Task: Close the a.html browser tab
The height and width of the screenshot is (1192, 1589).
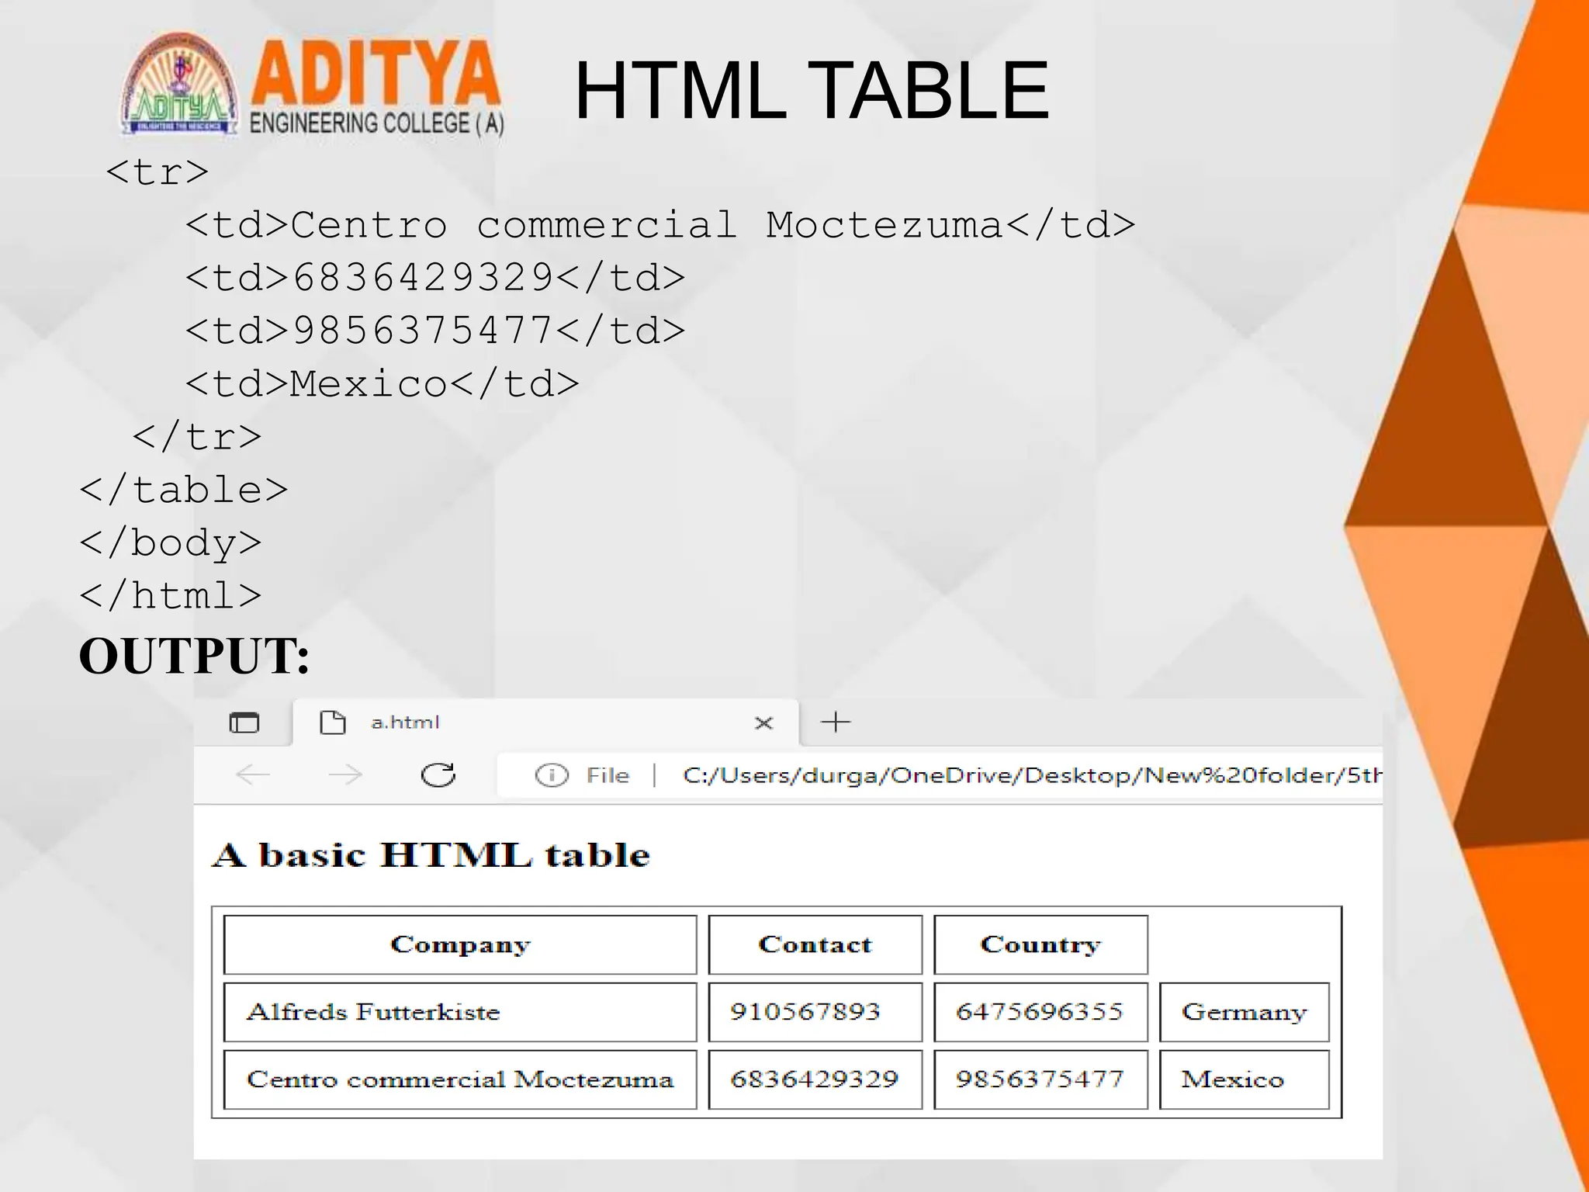Action: (x=763, y=723)
